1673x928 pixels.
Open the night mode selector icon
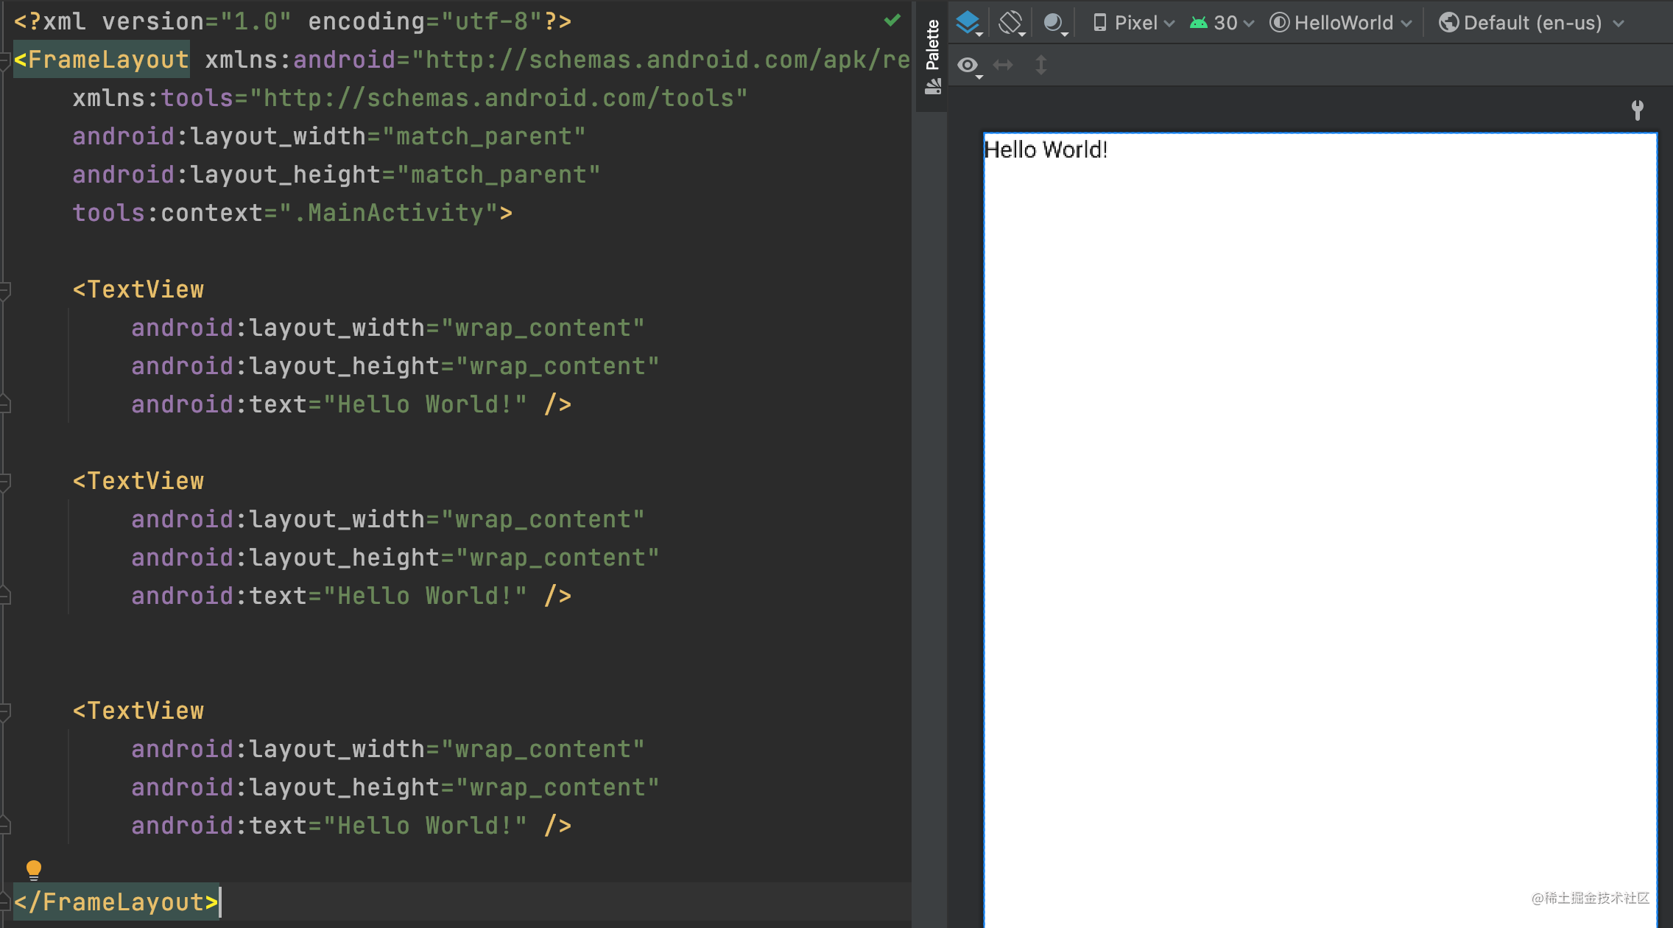(x=1054, y=23)
